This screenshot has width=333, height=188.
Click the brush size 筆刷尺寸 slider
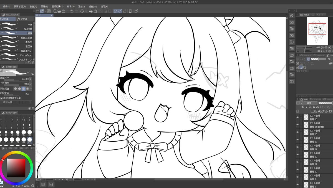(11, 80)
